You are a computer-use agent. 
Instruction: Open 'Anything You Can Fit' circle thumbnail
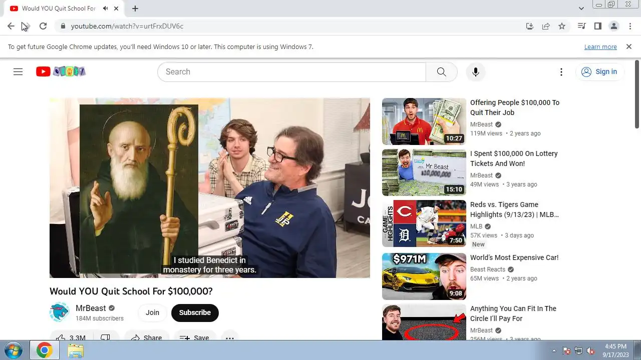[x=424, y=322]
